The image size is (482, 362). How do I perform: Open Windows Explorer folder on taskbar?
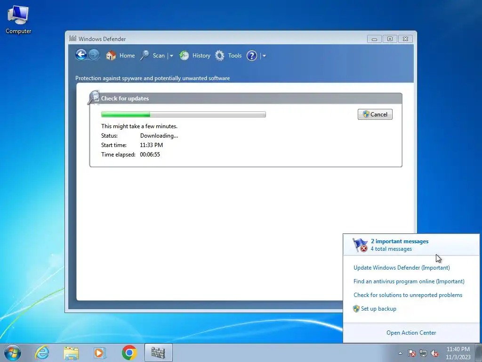71,353
